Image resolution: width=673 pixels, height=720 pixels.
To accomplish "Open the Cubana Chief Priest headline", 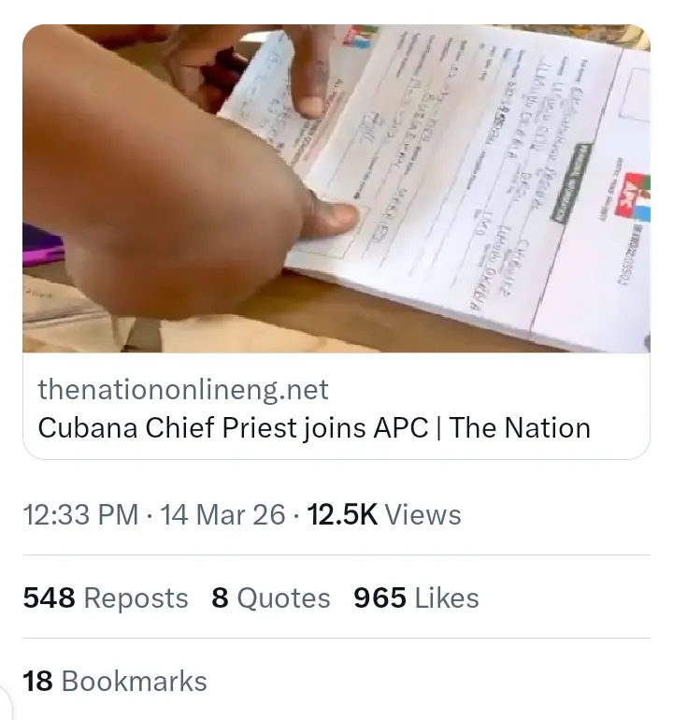I will coord(314,428).
